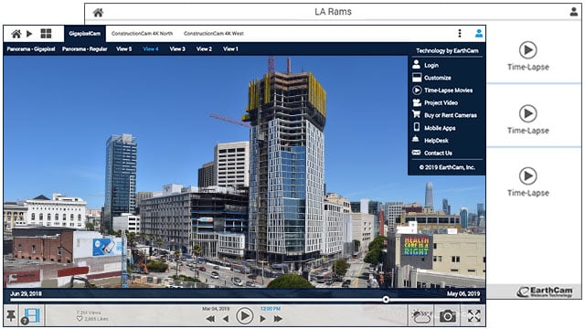
Task: Click the May 06, 2019 end date
Action: [463, 293]
